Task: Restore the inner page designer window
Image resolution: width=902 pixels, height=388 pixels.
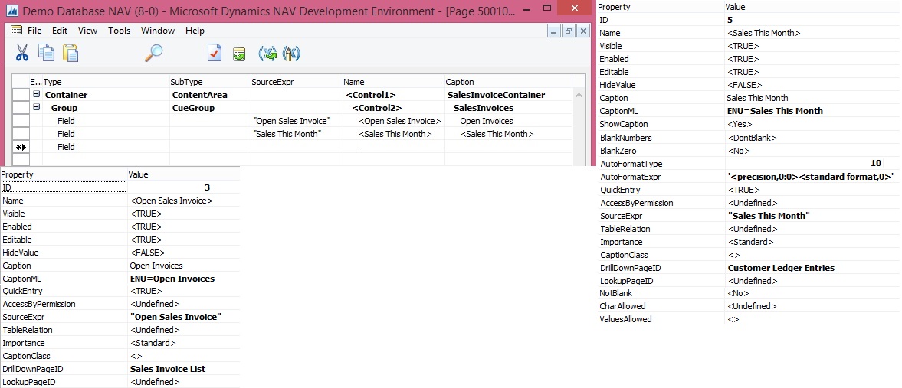Action: click(569, 31)
